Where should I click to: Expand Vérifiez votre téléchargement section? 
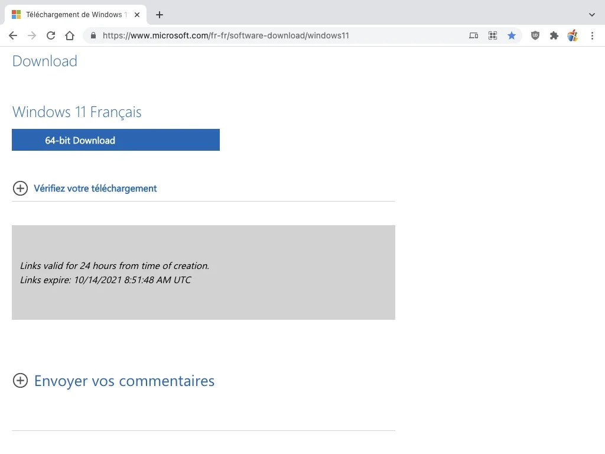tap(20, 189)
